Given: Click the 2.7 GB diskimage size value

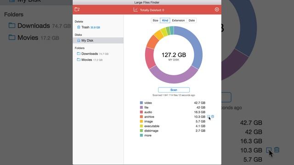Looking at the screenshot, I should [200, 131].
